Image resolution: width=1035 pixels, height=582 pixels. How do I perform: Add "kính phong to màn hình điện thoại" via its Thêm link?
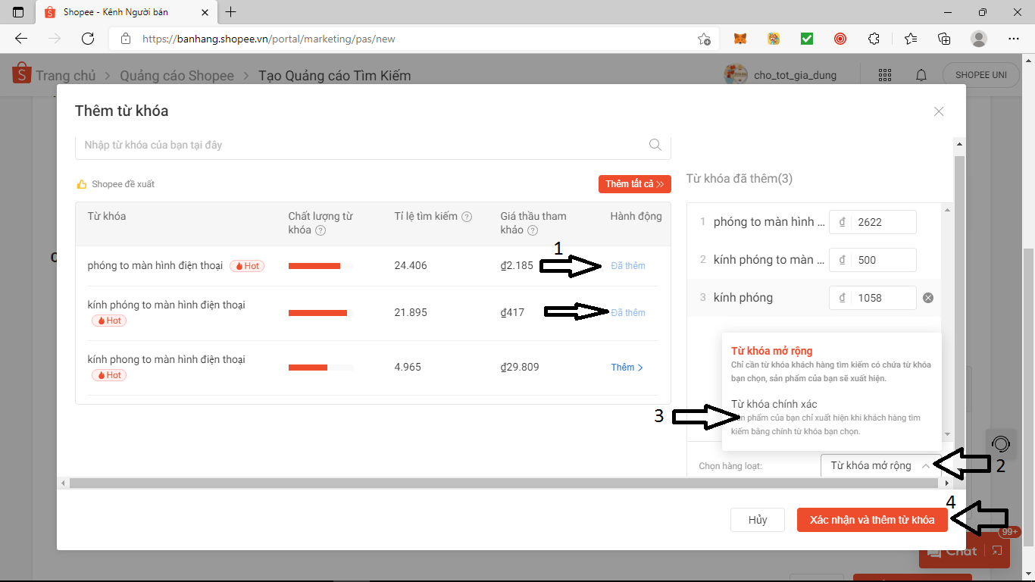coord(626,367)
